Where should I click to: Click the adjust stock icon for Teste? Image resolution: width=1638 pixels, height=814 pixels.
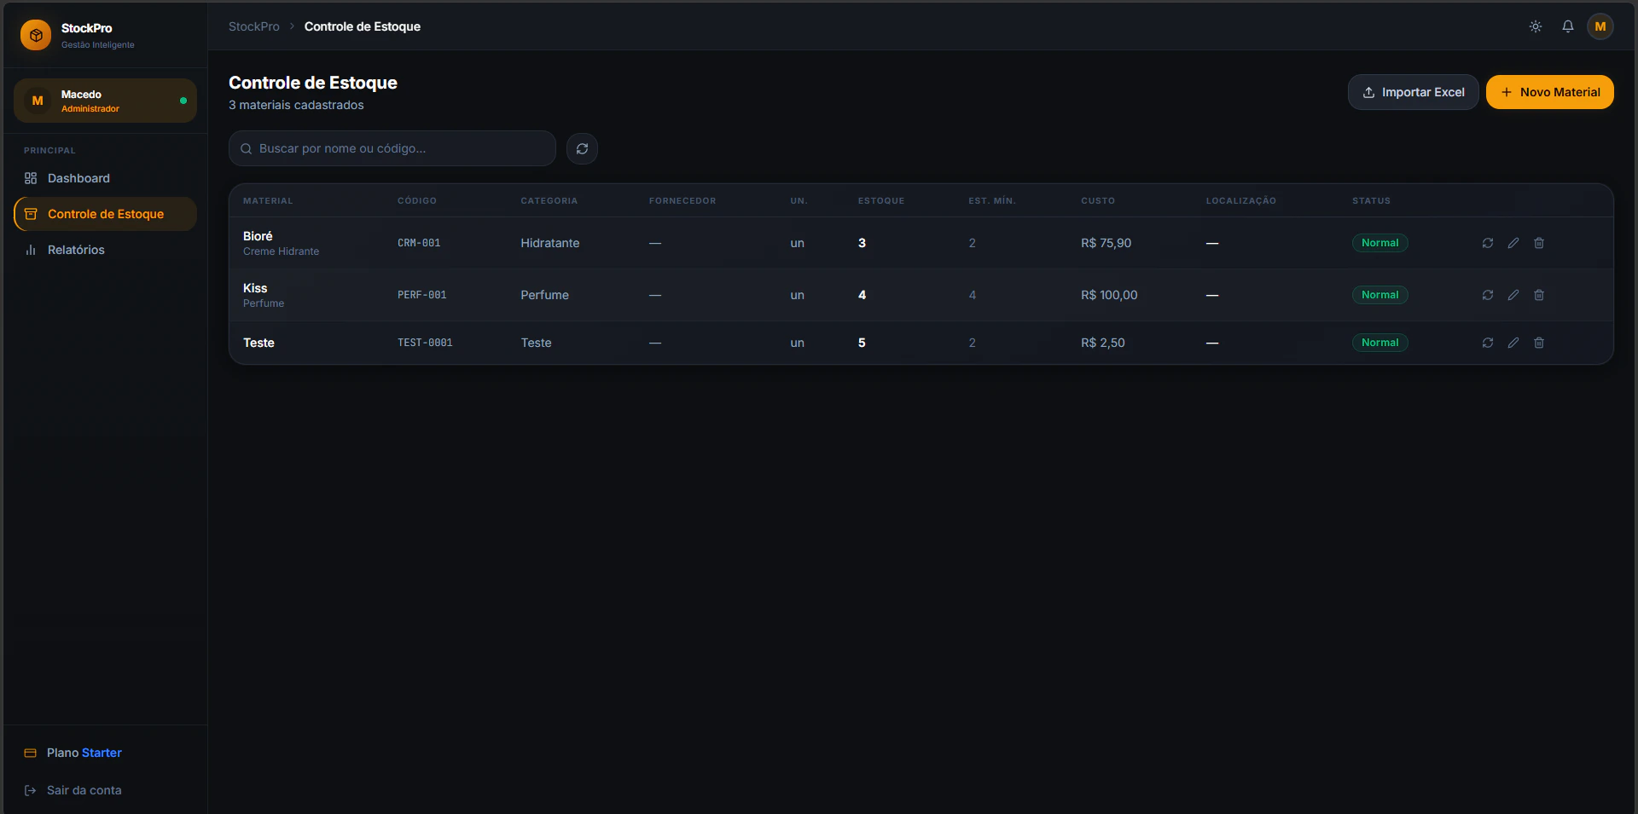(1488, 343)
